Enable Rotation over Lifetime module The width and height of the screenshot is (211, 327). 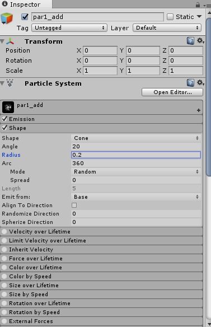click(4, 303)
